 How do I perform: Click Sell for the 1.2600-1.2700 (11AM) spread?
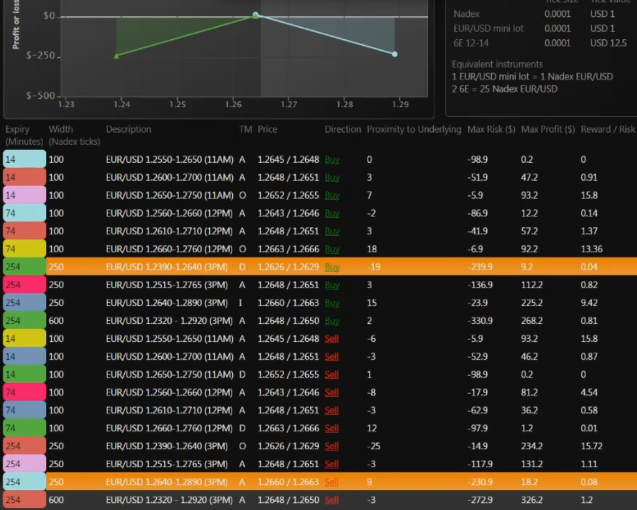pyautogui.click(x=332, y=356)
